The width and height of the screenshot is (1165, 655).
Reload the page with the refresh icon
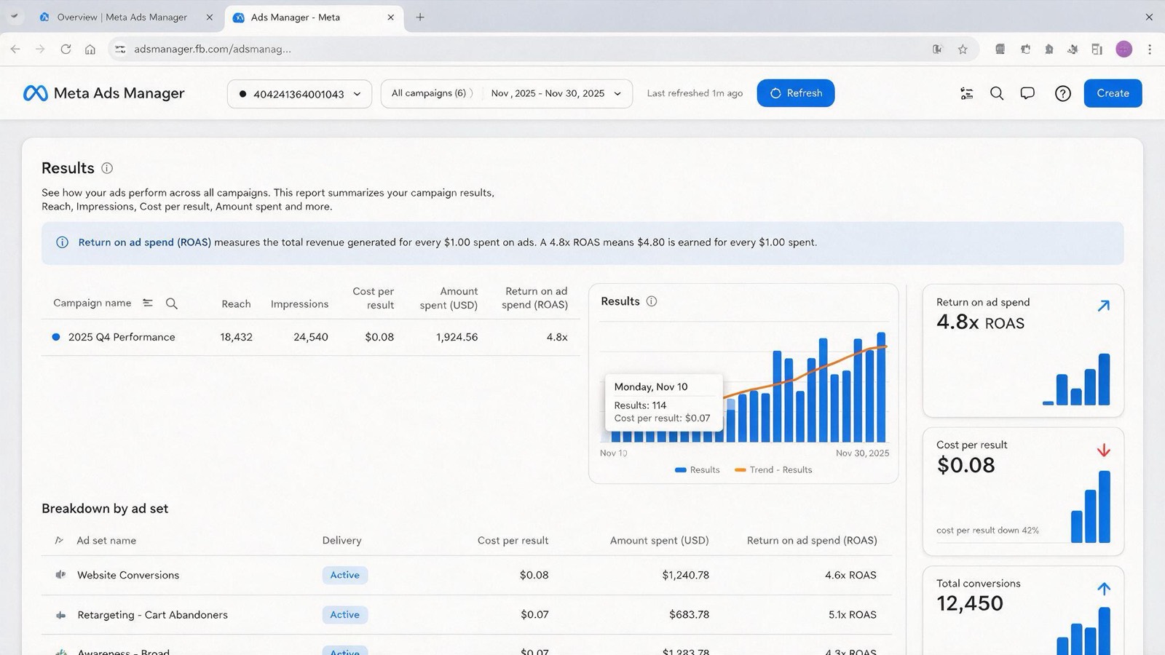point(66,49)
